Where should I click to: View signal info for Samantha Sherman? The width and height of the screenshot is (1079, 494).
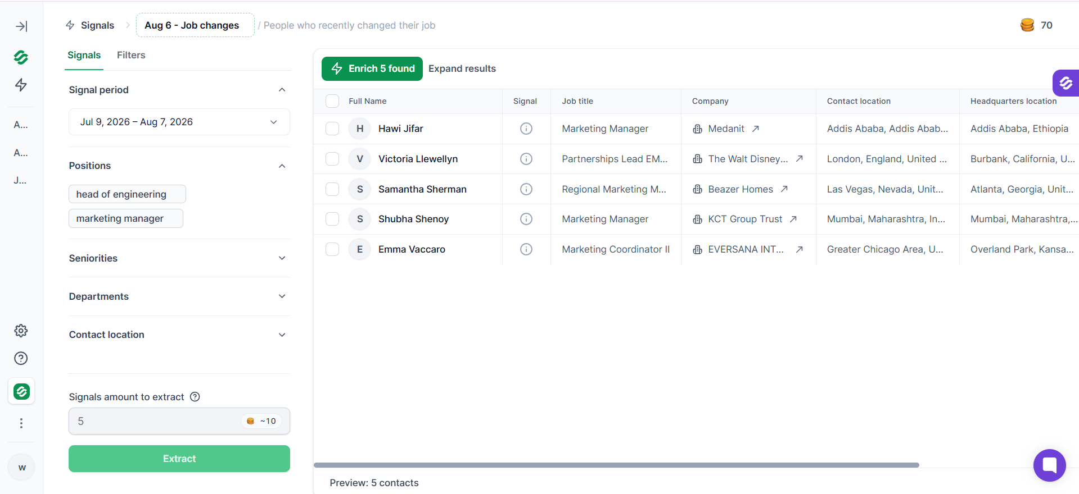pos(526,189)
